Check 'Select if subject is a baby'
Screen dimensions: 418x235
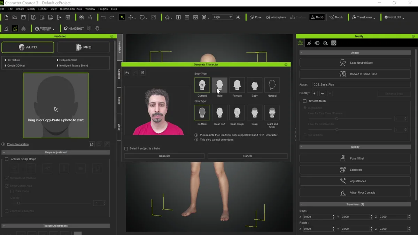pyautogui.click(x=126, y=148)
